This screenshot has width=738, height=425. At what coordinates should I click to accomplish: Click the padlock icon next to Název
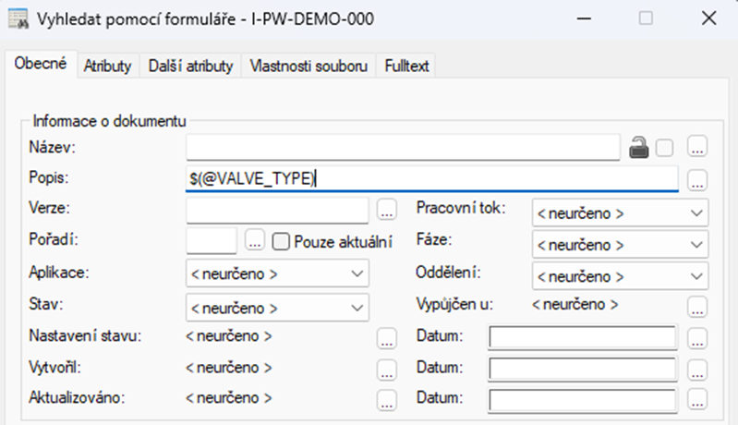pyautogui.click(x=637, y=147)
